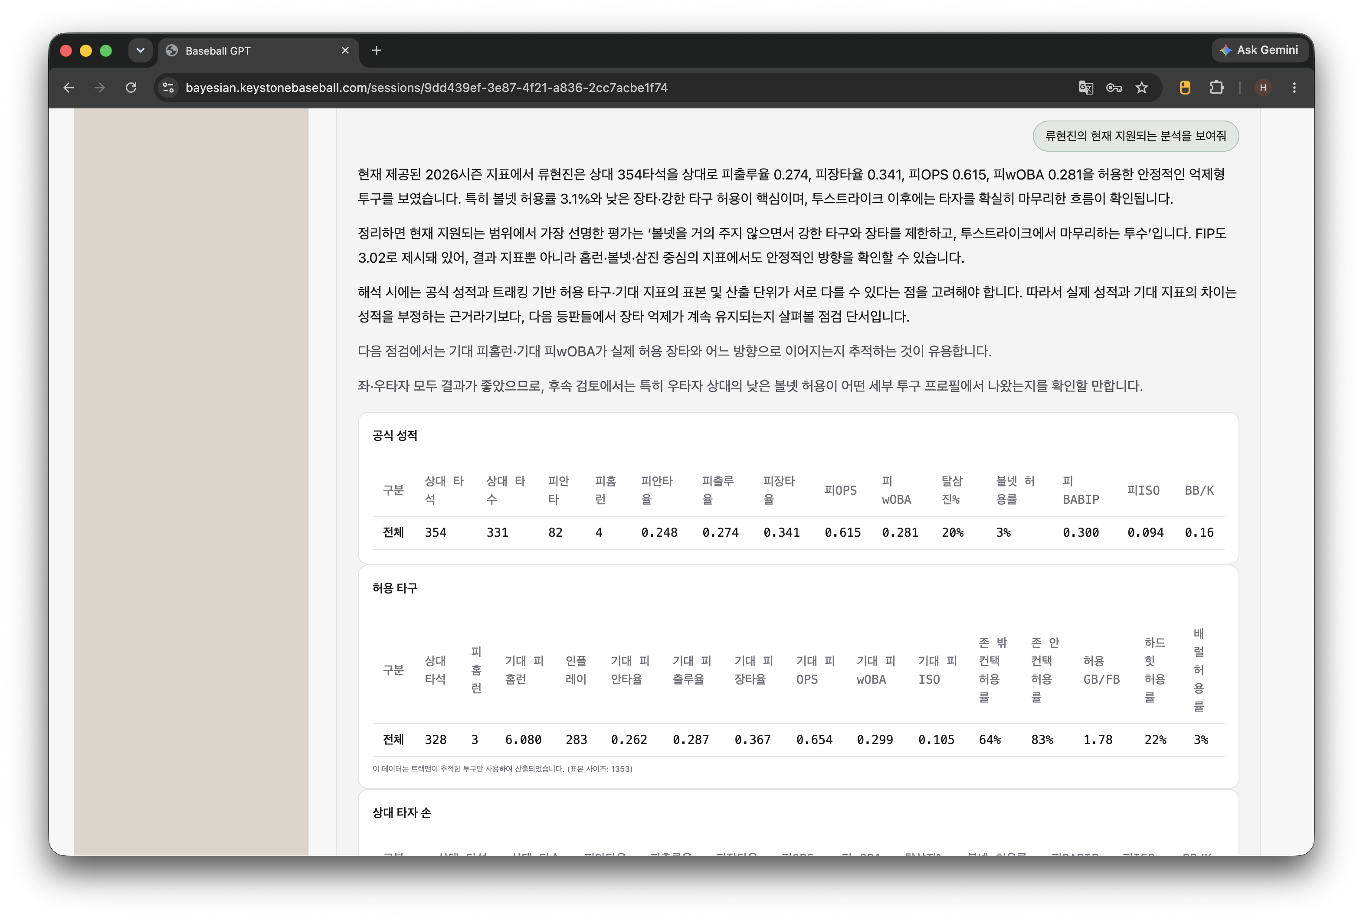This screenshot has height=920, width=1363.
Task: Click the BB/K column header in 공식 성적
Action: point(1199,490)
